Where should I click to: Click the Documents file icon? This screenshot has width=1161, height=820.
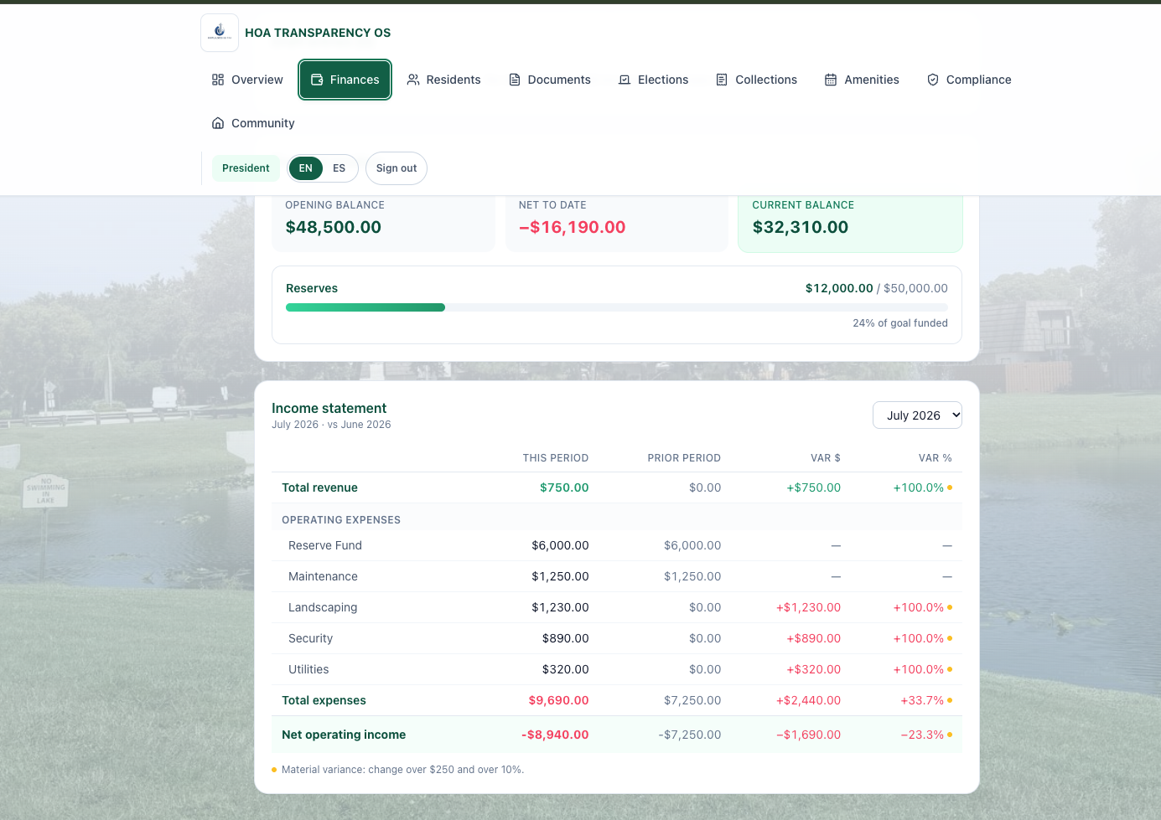[x=515, y=80]
